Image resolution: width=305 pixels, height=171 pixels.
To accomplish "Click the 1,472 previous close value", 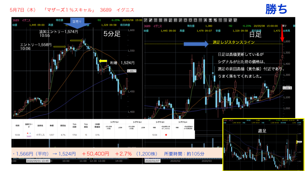I will pyautogui.click(x=277, y=31).
